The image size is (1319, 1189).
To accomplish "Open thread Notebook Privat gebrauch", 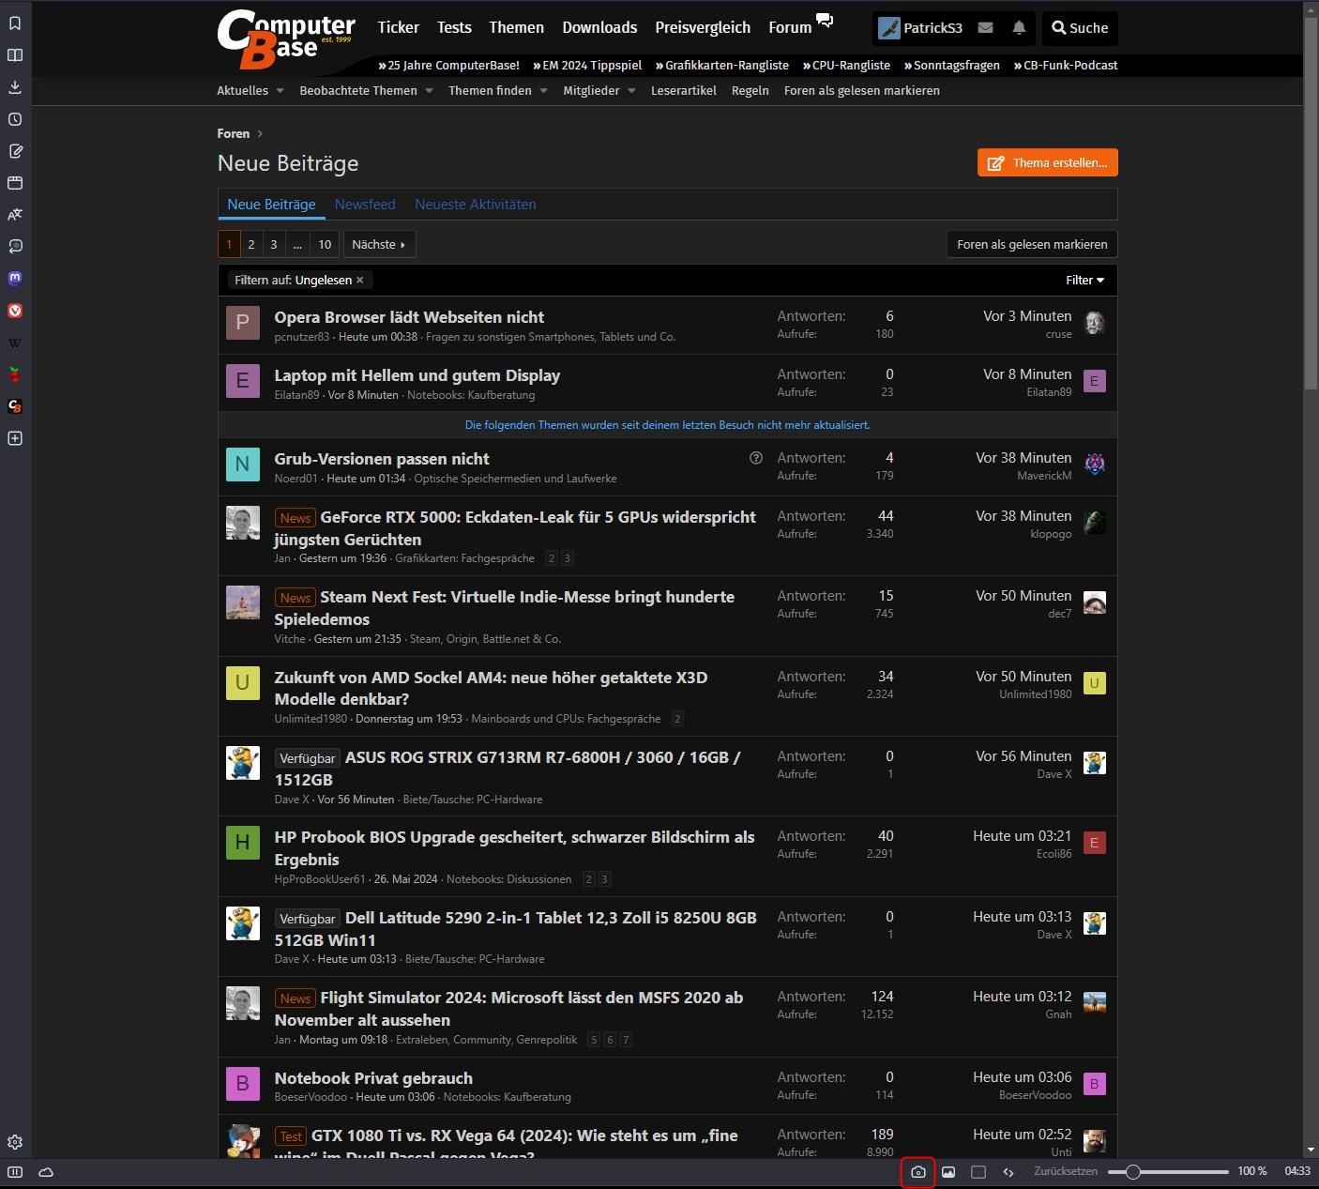I will [x=373, y=1078].
